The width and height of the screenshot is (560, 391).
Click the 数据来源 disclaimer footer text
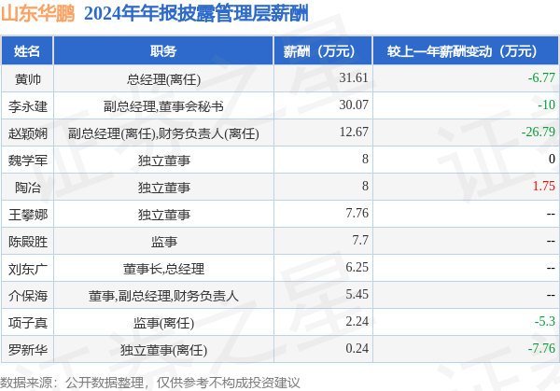[x=149, y=383]
